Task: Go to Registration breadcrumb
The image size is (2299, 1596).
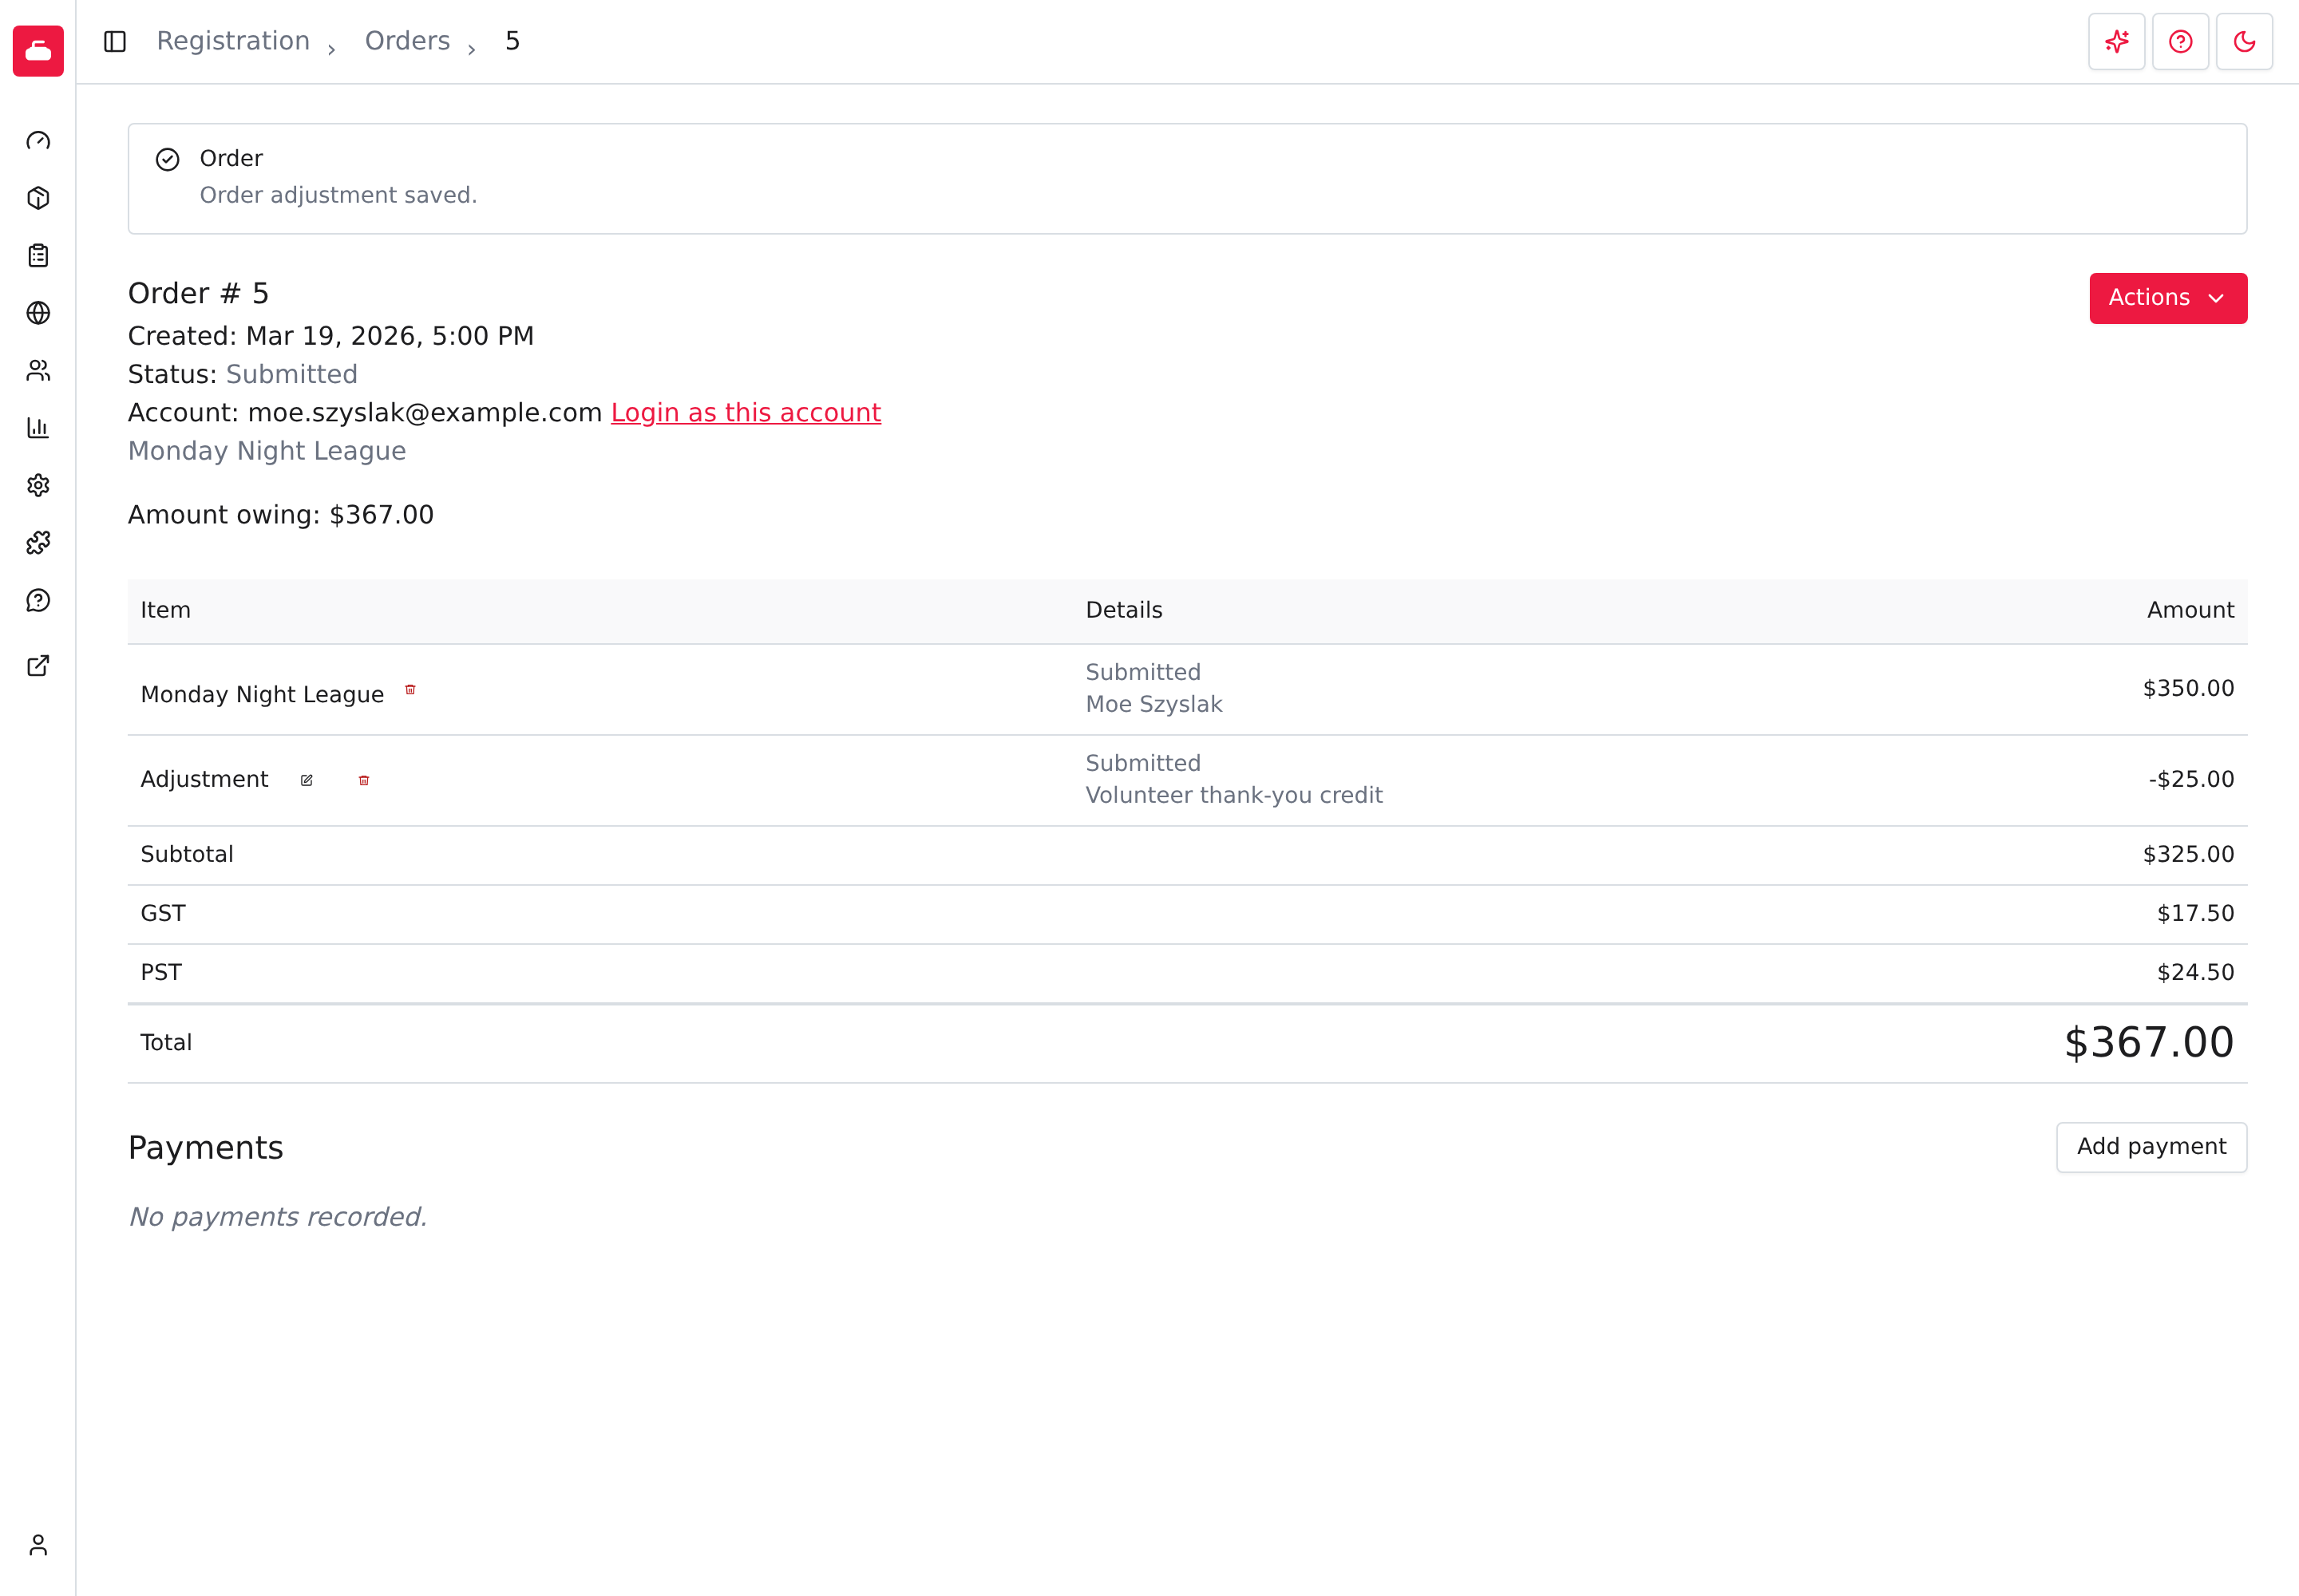Action: [233, 41]
